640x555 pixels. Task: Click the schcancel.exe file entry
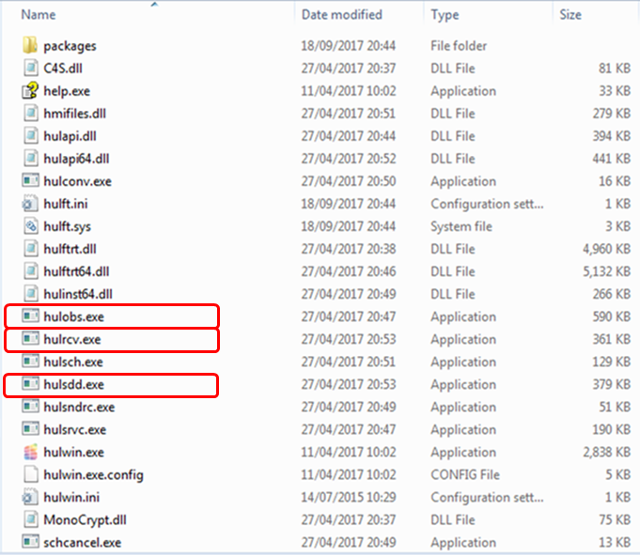click(82, 542)
